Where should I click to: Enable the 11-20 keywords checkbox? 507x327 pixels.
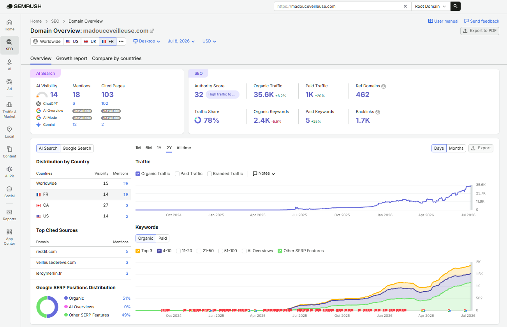click(x=178, y=251)
